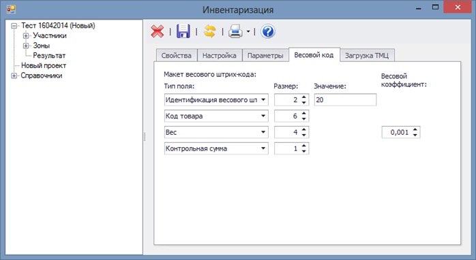Click the printer icon

pos(235,31)
